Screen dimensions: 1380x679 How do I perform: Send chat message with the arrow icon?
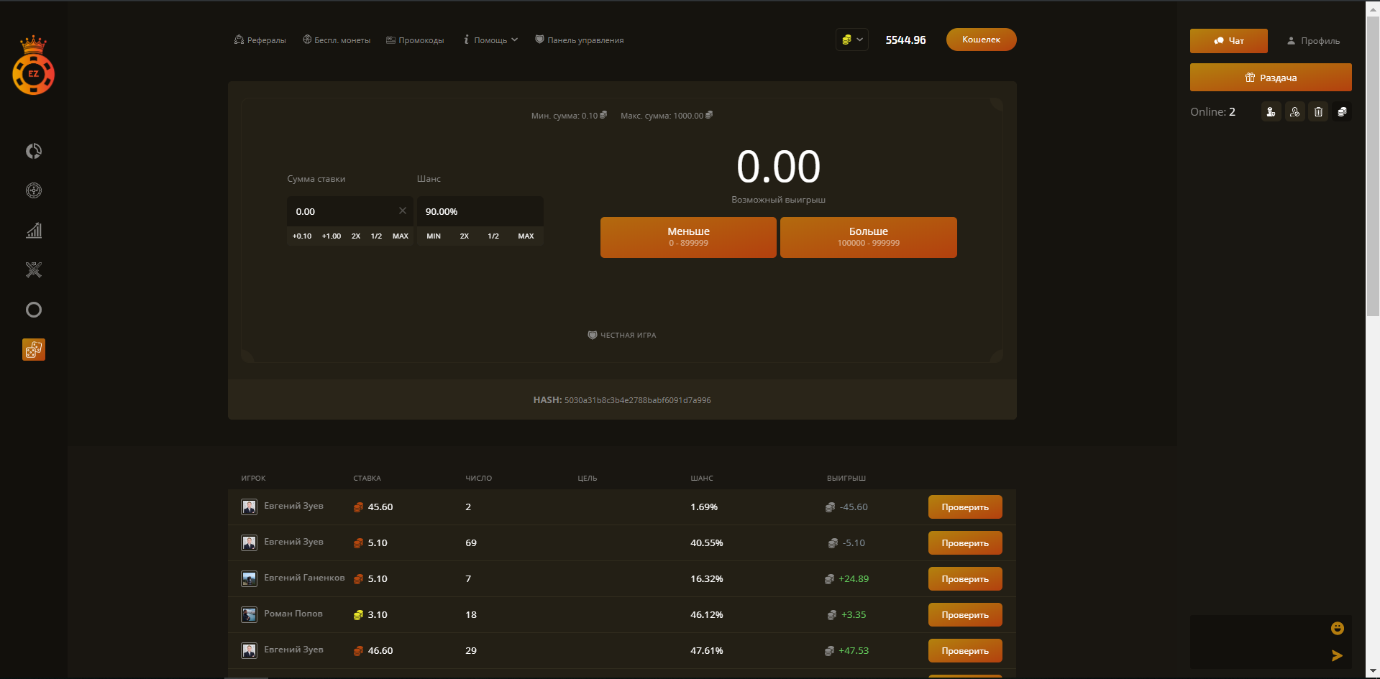[x=1337, y=655]
